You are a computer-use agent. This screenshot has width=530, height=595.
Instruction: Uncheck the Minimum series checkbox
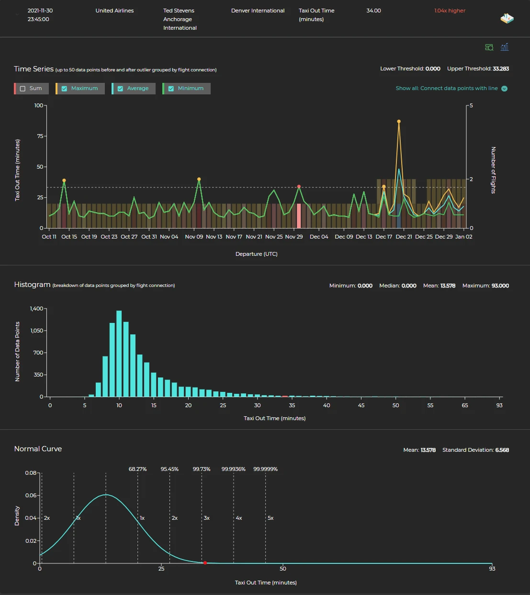pyautogui.click(x=171, y=89)
